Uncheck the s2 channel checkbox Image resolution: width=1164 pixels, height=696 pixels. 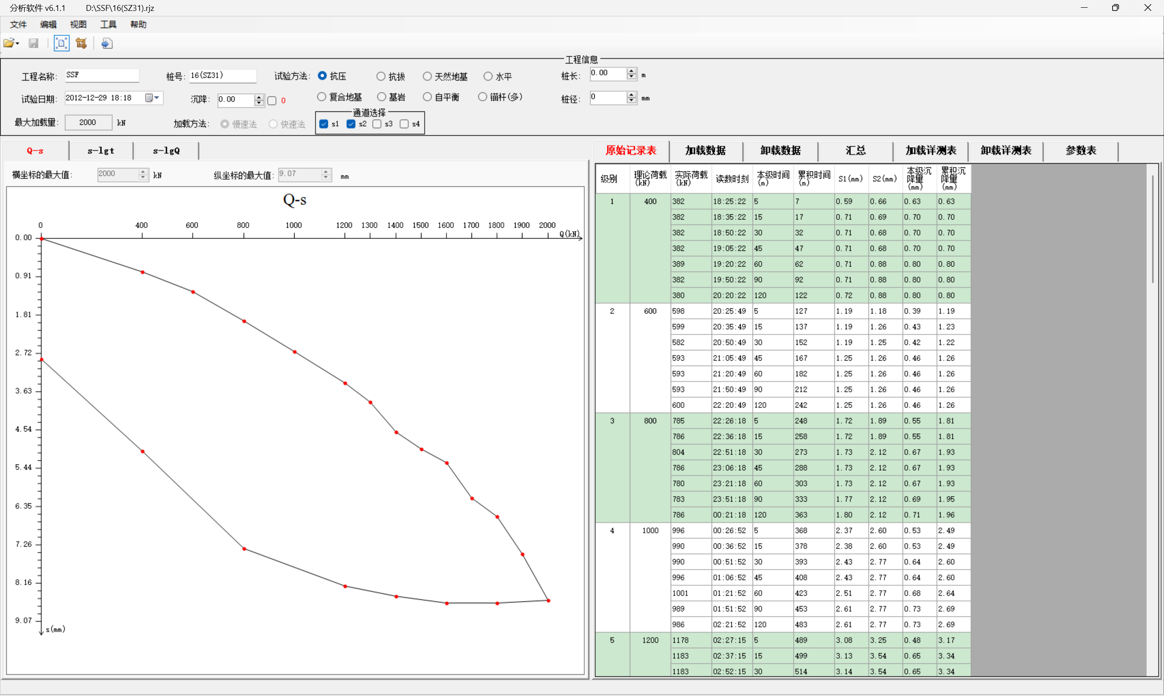pos(351,124)
